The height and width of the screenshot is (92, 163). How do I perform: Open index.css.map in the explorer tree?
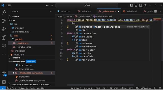point(32,32)
